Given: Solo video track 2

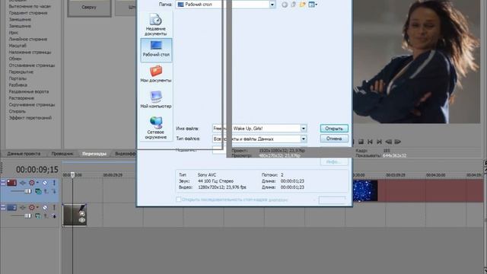Looking at the screenshot, I should point(54,207).
